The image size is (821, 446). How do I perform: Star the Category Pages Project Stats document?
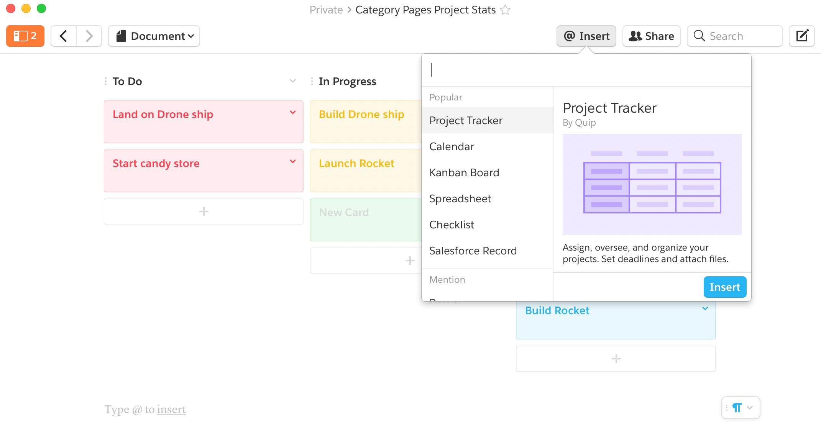pos(506,10)
